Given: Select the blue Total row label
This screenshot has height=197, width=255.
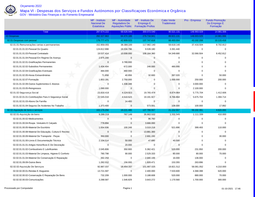Looking at the screenshot, I should pyautogui.click(x=45, y=32).
